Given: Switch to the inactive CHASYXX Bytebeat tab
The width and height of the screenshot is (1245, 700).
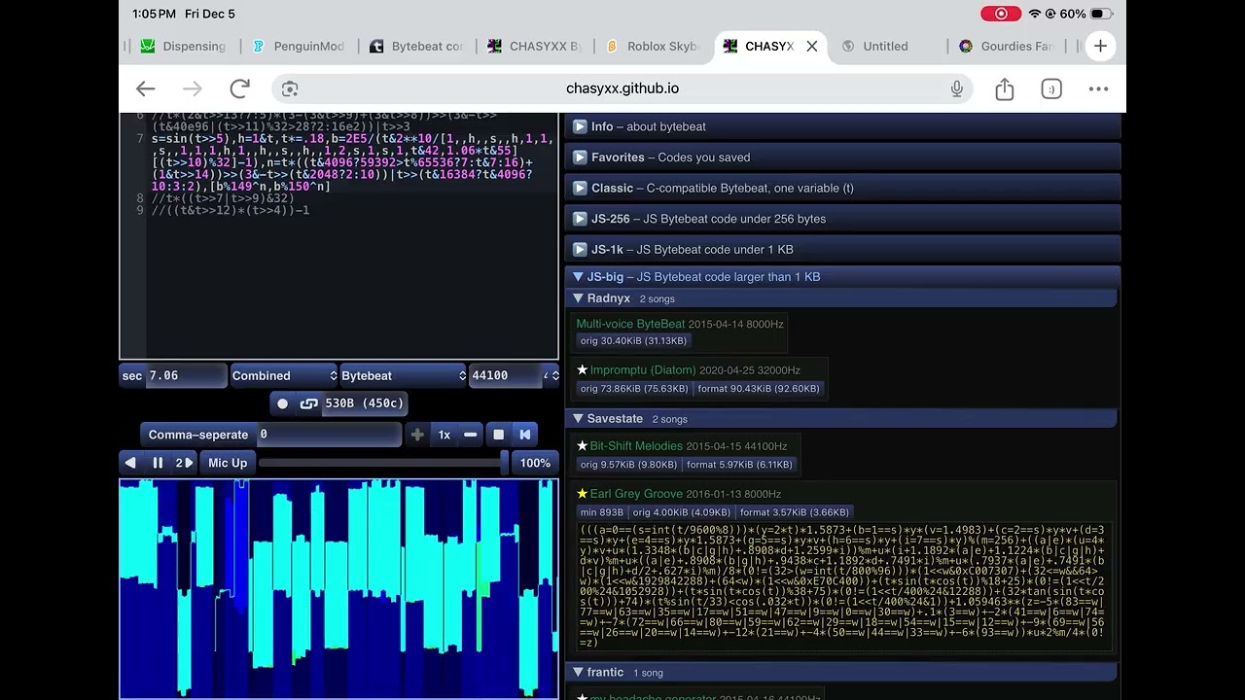Looking at the screenshot, I should 534,46.
